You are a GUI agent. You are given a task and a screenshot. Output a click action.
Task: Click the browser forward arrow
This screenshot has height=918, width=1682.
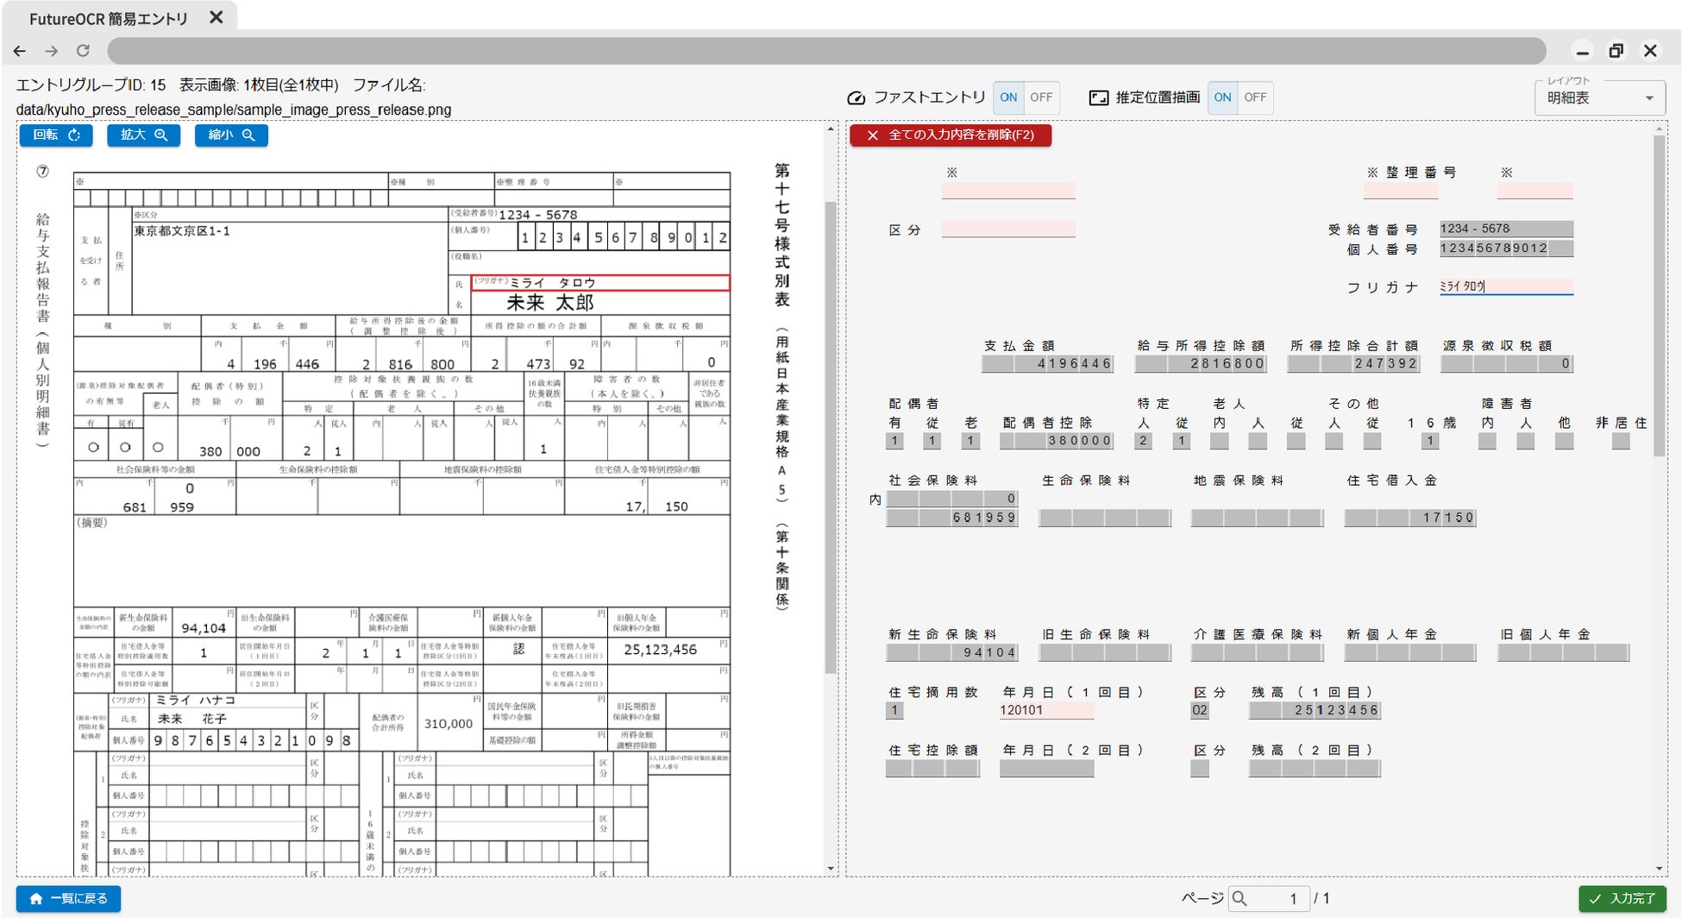coord(52,51)
